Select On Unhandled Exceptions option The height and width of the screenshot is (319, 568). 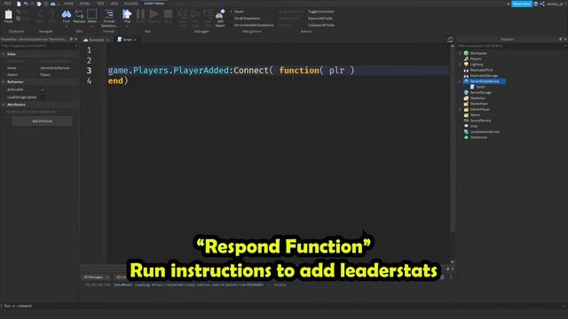pyautogui.click(x=254, y=26)
